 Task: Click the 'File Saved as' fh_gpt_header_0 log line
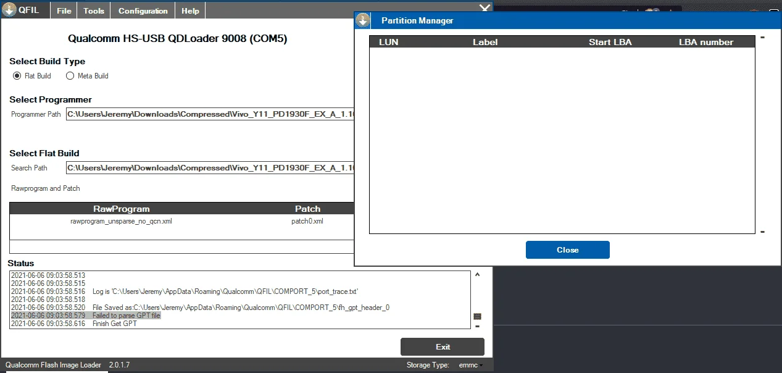(200, 308)
